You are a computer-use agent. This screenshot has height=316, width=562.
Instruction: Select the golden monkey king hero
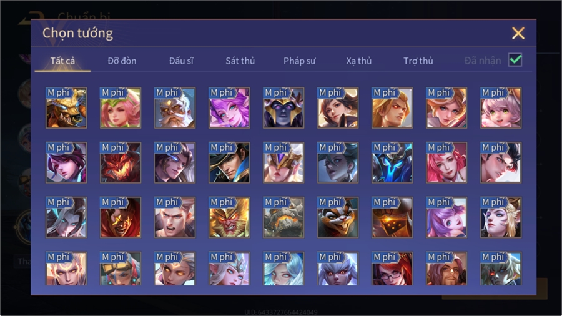pyautogui.click(x=229, y=217)
